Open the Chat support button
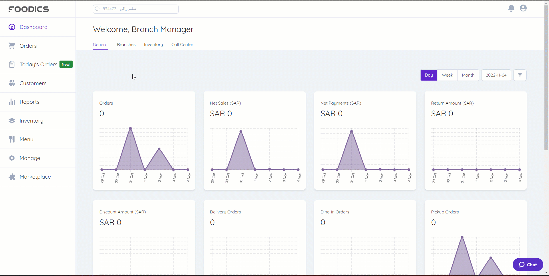 [x=528, y=265]
